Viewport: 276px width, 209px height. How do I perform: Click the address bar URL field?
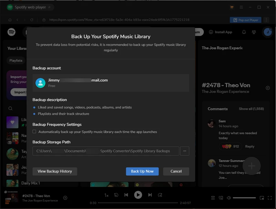[119, 20]
